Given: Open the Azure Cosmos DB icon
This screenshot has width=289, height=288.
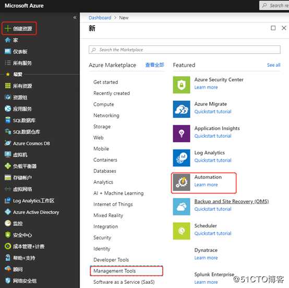Looking at the screenshot, I should click(x=8, y=143).
